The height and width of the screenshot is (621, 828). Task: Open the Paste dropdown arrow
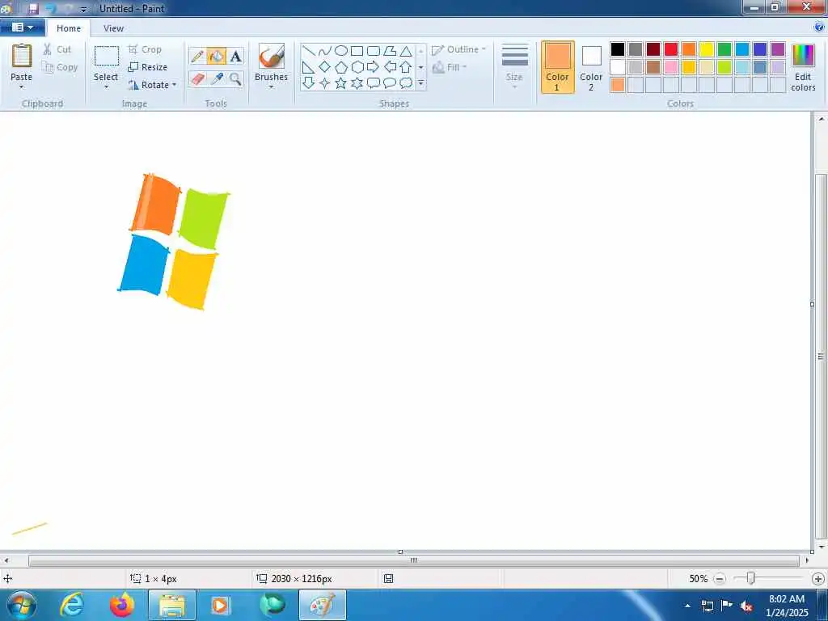coord(22,87)
